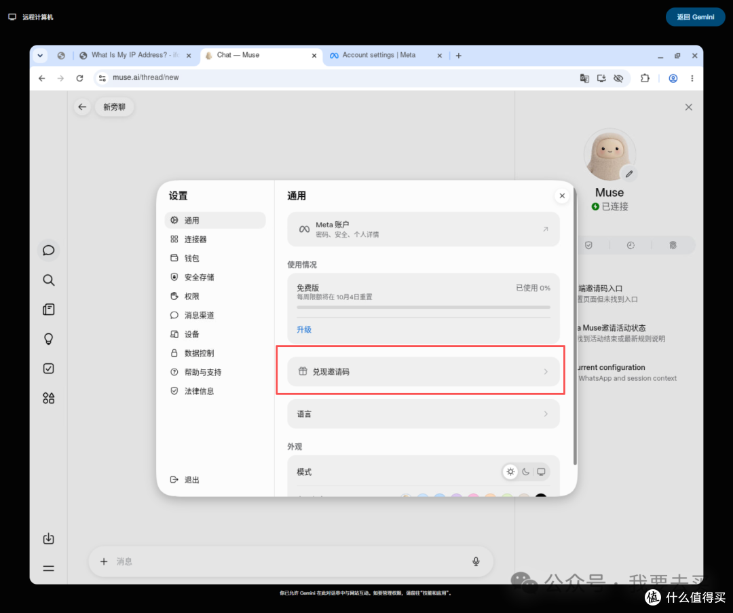
Task: Close the settings dialog with X
Action: 562,196
